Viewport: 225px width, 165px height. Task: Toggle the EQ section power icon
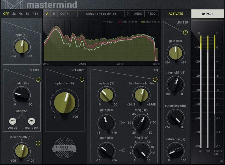tap(155, 79)
